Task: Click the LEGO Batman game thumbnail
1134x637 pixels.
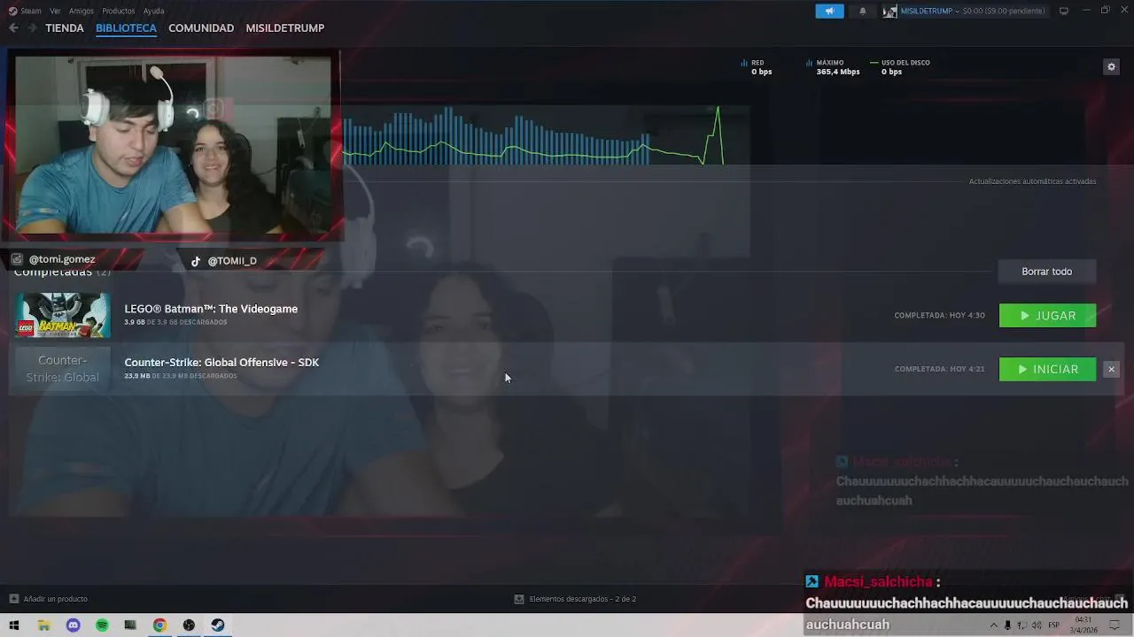Action: pyautogui.click(x=63, y=315)
